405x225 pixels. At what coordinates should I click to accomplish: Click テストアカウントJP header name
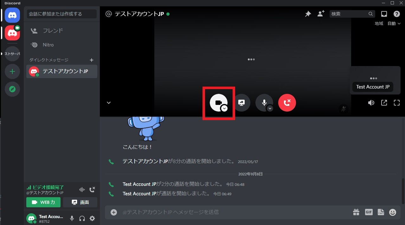click(139, 14)
